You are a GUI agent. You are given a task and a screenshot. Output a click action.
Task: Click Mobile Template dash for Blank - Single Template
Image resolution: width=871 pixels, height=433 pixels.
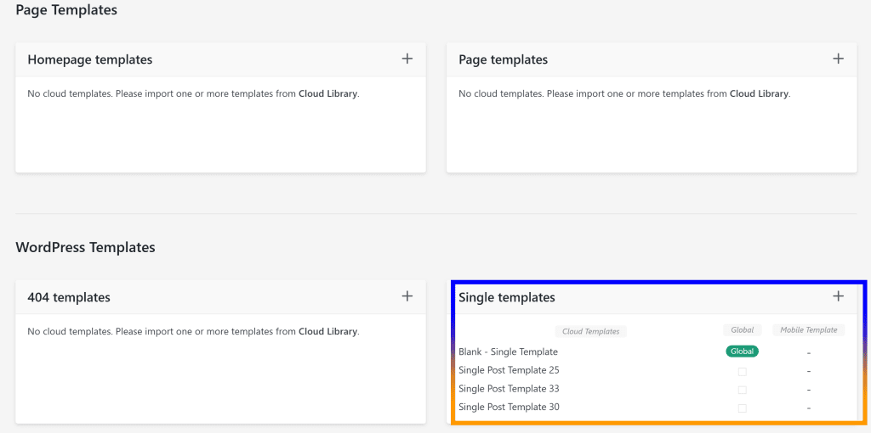[x=809, y=352]
